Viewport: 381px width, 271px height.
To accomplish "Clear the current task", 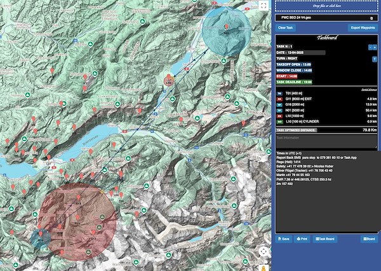I will (x=286, y=28).
